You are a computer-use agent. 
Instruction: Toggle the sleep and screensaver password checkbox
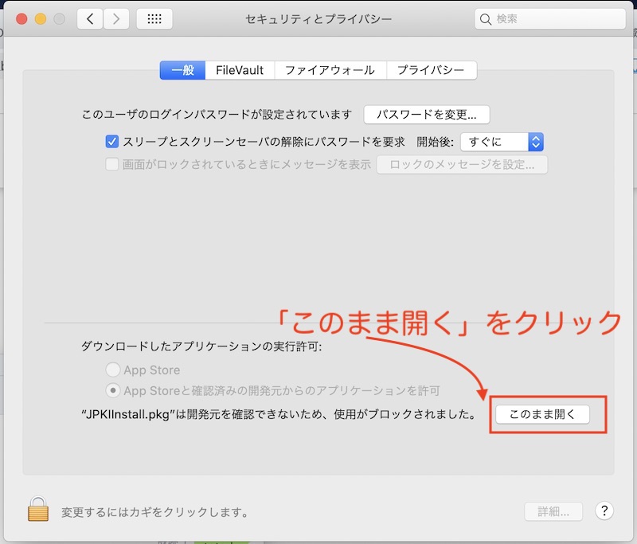111,142
